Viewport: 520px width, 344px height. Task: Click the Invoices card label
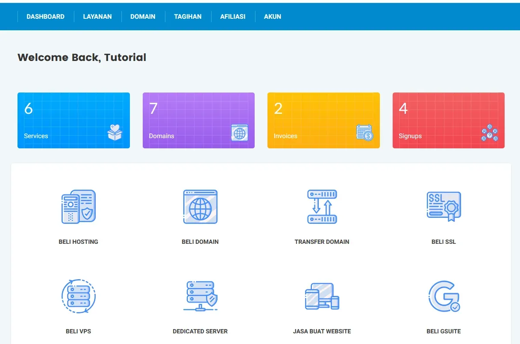click(285, 136)
